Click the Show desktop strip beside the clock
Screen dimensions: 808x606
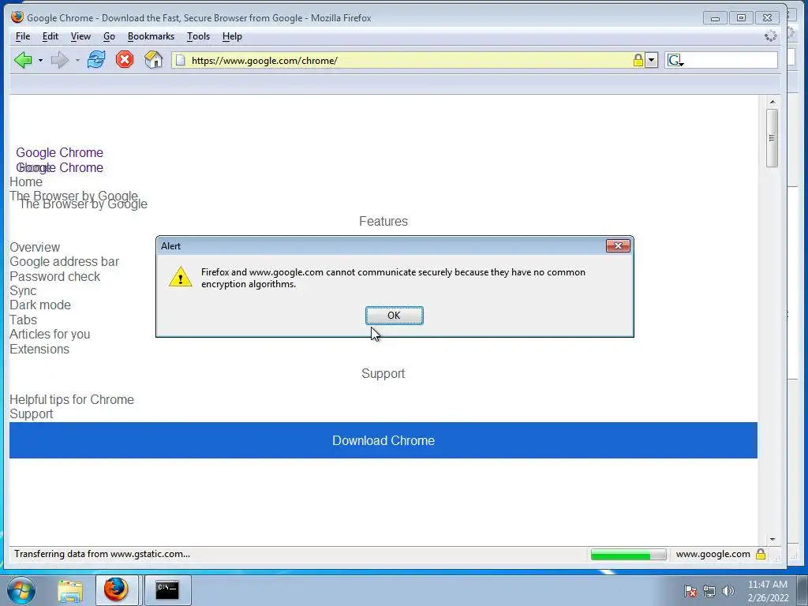pos(802,590)
